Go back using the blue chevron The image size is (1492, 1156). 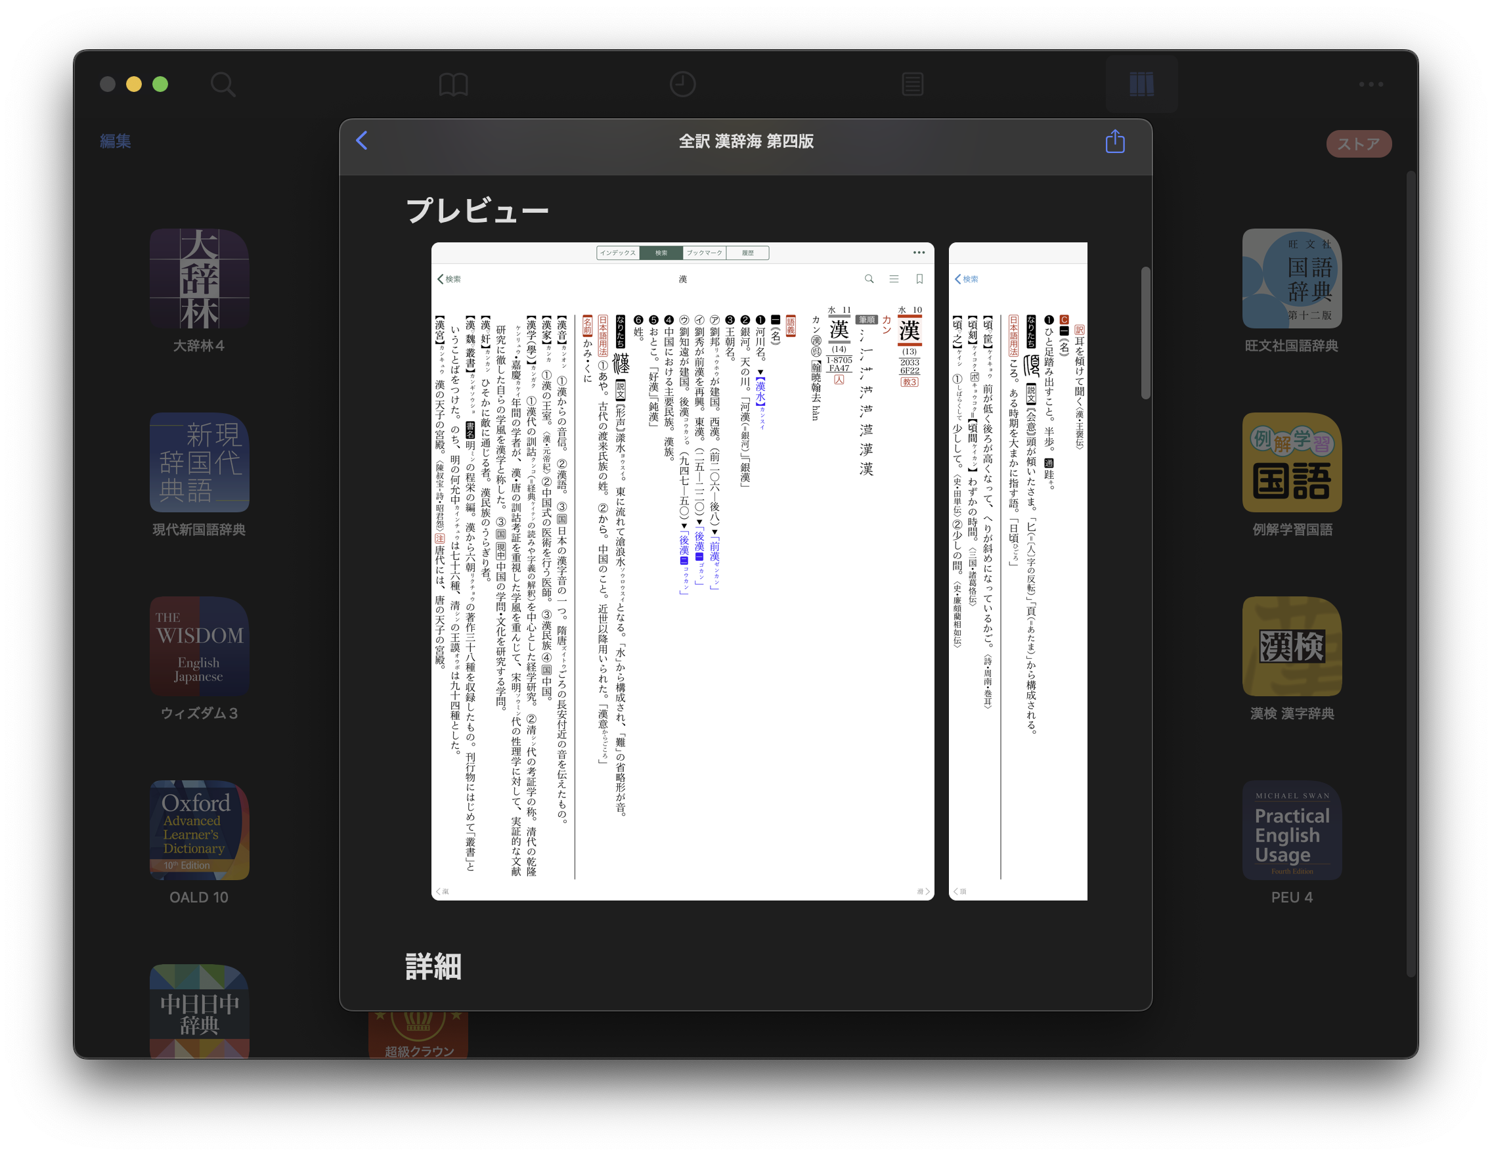(x=362, y=141)
